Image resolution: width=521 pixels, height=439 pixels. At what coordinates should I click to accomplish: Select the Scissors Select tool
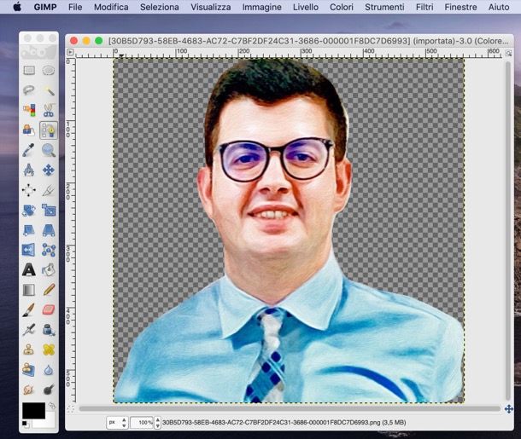tap(49, 110)
